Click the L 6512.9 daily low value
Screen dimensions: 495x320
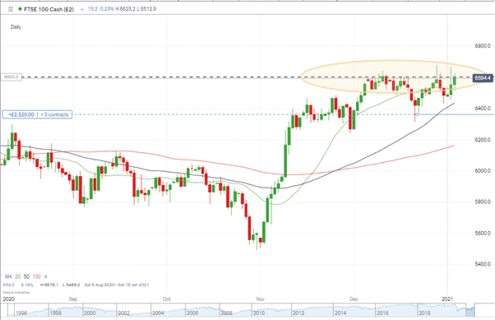point(147,9)
